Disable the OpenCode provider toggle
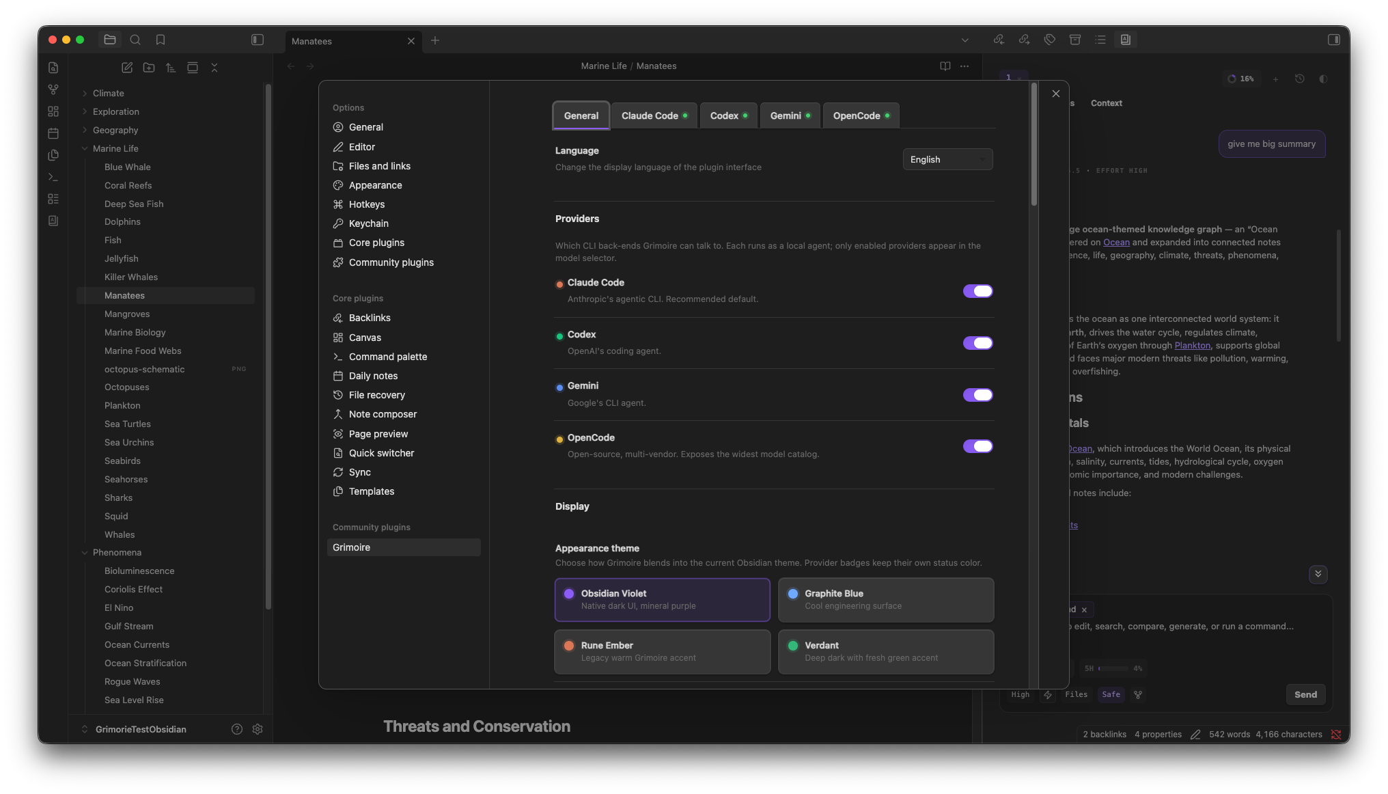 (x=978, y=446)
